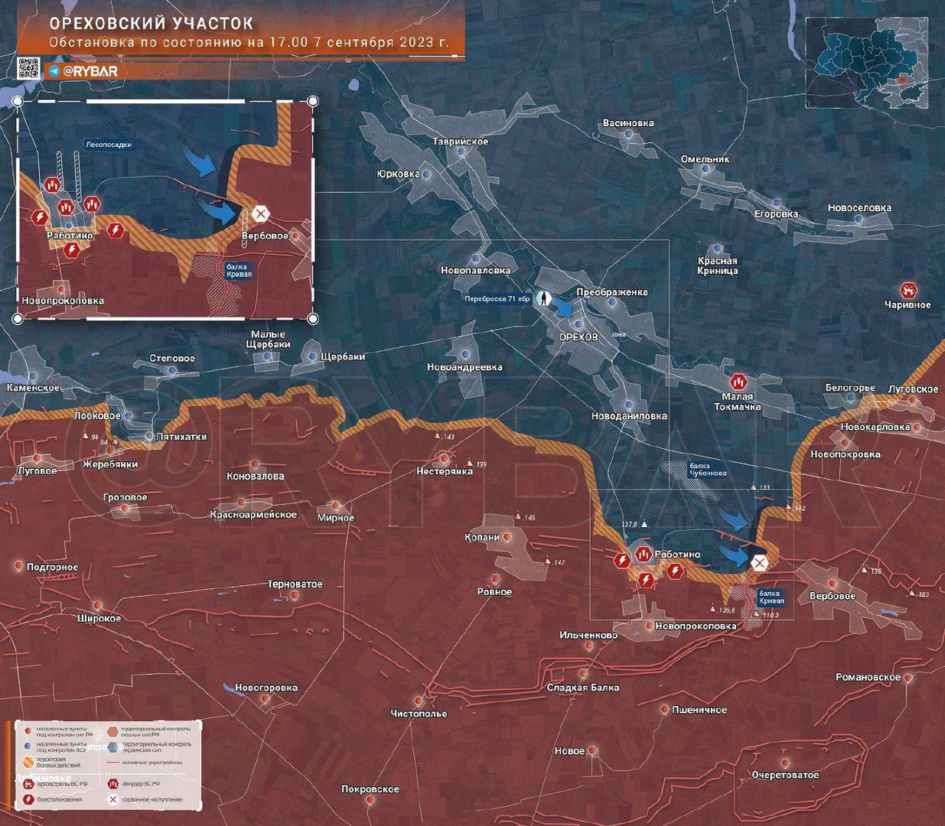Select the ОРЕХОВ city label
This screenshot has height=826, width=945.
coord(578,337)
